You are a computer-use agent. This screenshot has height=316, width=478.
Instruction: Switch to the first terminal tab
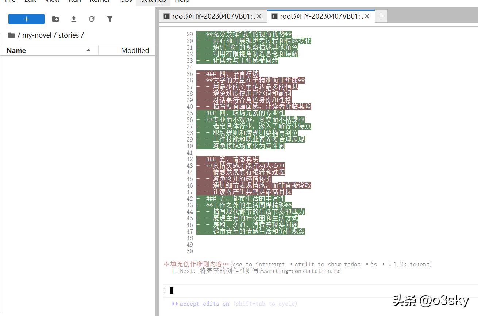tap(210, 16)
